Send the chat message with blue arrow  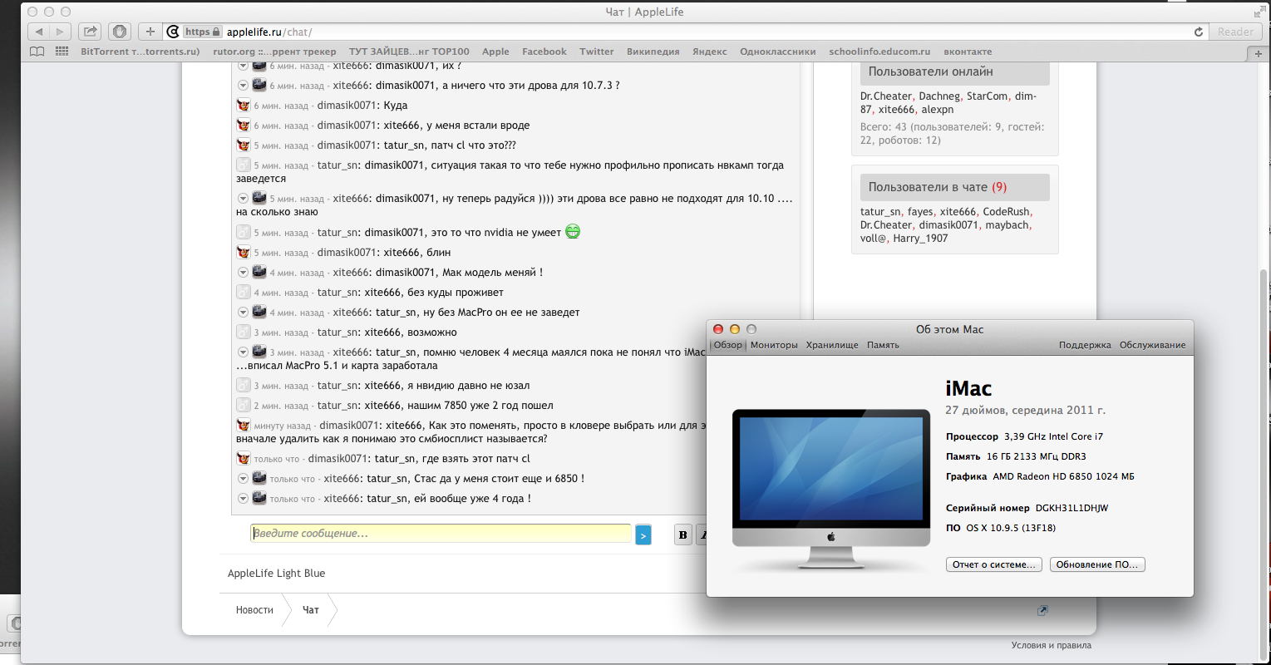643,535
